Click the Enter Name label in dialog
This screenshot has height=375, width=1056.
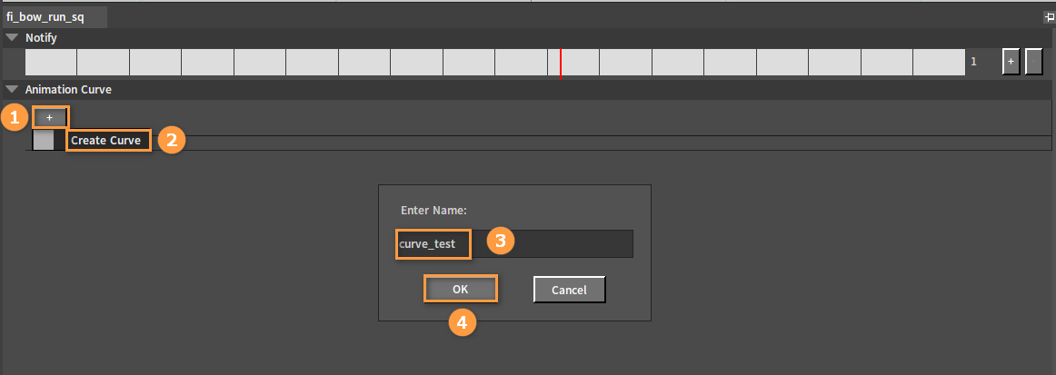[433, 210]
